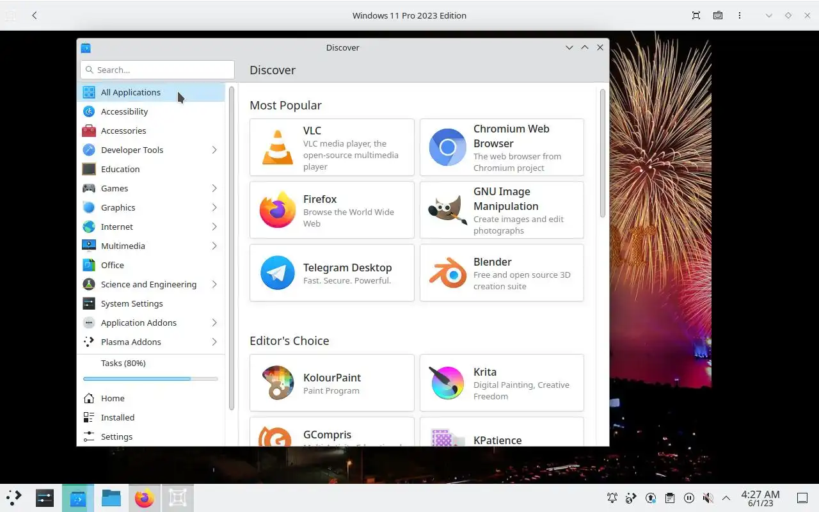Viewport: 819px width, 512px height.
Task: Expand the Plasma Addons arrow
Action: point(214,342)
